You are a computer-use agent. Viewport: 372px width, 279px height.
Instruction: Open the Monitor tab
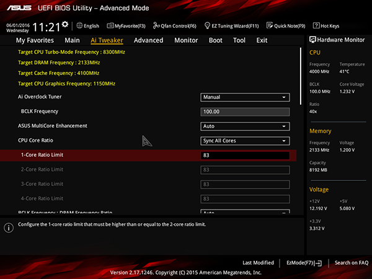[x=186, y=40]
